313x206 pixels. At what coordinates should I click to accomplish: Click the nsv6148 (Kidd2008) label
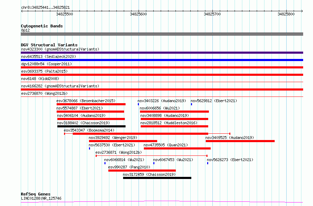click(40, 79)
